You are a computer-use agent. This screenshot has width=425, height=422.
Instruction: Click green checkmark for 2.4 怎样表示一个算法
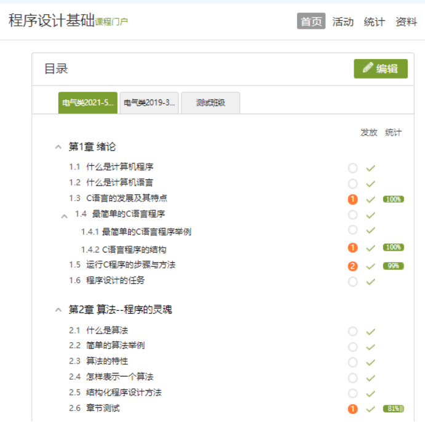point(370,378)
